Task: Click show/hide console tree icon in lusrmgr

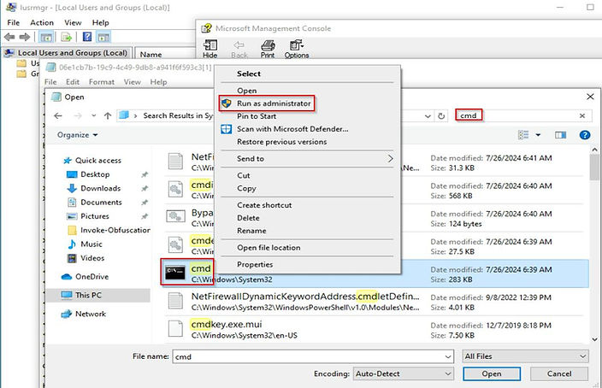Action: tap(46, 38)
